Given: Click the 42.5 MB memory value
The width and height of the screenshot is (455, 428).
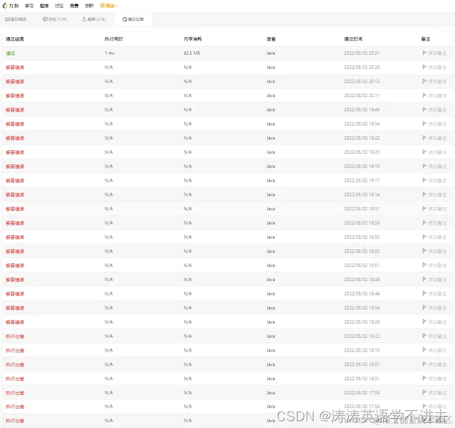Looking at the screenshot, I should 192,53.
